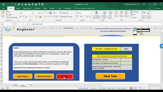Screen dimensions: 163x92
Task: Switch to Page Break Preview in status bar
Action: pos(140,88)
